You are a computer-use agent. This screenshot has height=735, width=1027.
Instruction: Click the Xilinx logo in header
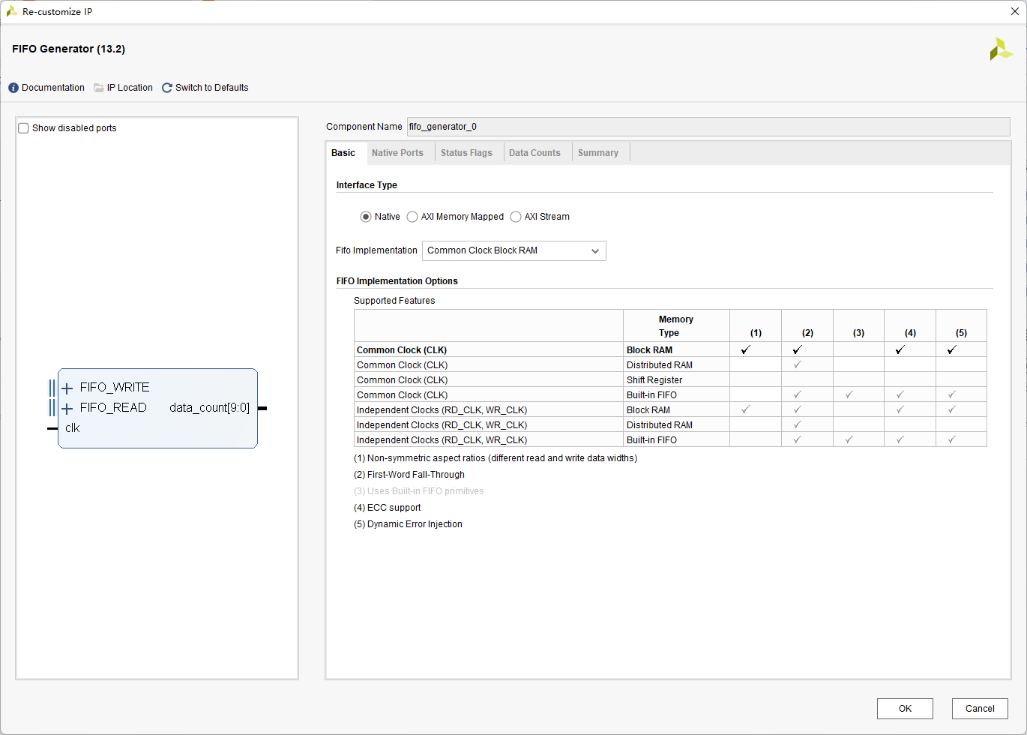[x=1001, y=49]
